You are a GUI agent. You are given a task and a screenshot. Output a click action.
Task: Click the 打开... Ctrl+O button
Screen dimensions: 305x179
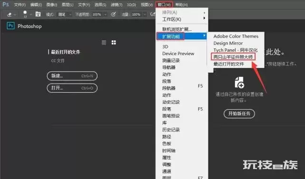pos(72,88)
